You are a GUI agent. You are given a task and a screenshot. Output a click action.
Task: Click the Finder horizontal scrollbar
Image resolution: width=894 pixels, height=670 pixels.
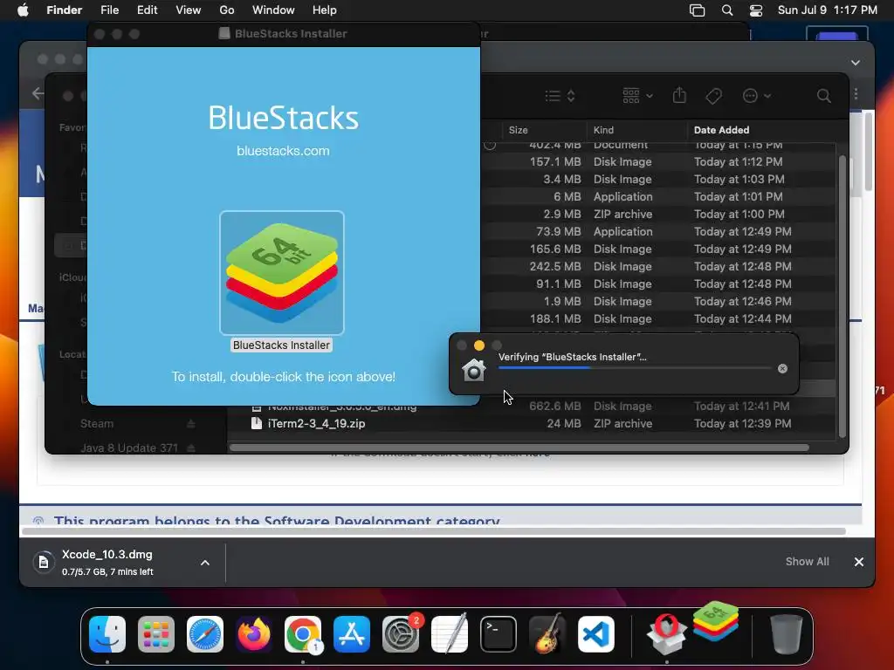point(519,448)
